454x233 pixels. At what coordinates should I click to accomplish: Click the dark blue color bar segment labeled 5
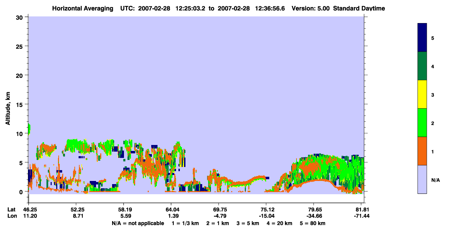coord(422,38)
